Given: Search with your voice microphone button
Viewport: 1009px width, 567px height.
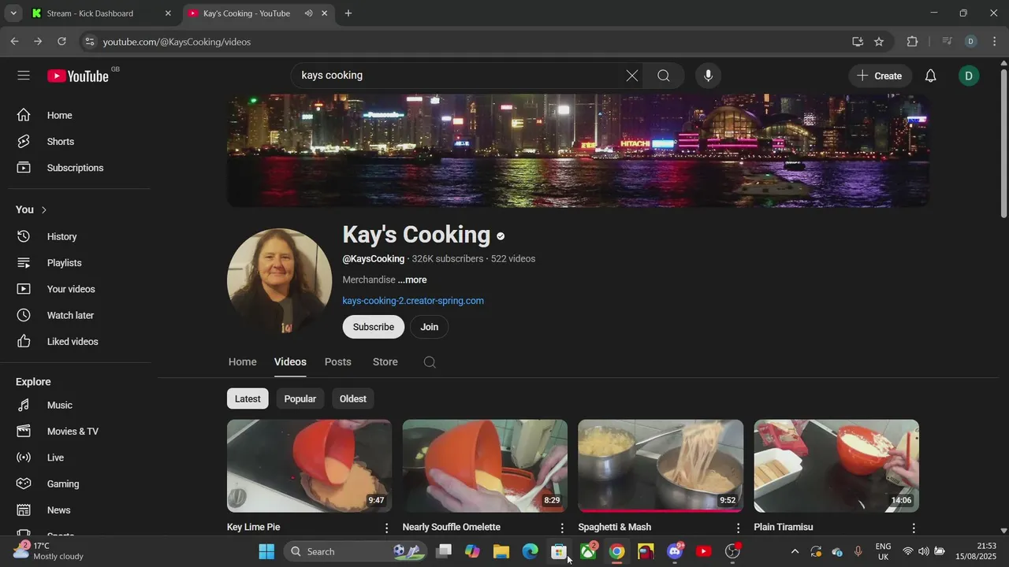Looking at the screenshot, I should click(708, 76).
